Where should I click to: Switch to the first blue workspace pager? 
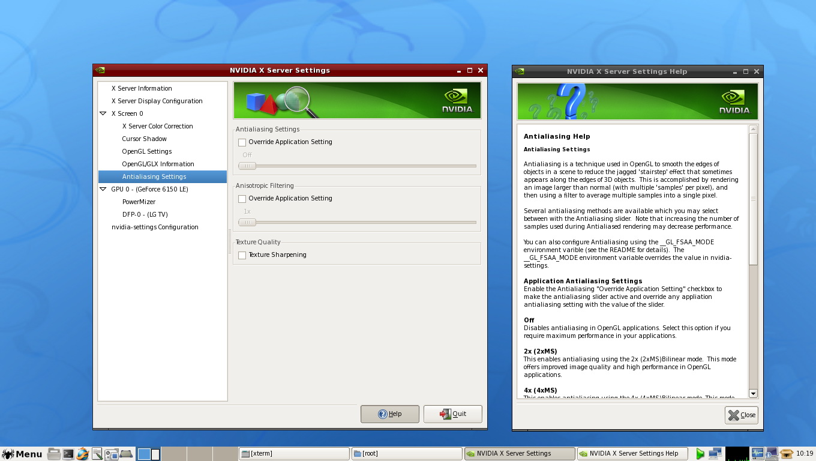click(144, 454)
